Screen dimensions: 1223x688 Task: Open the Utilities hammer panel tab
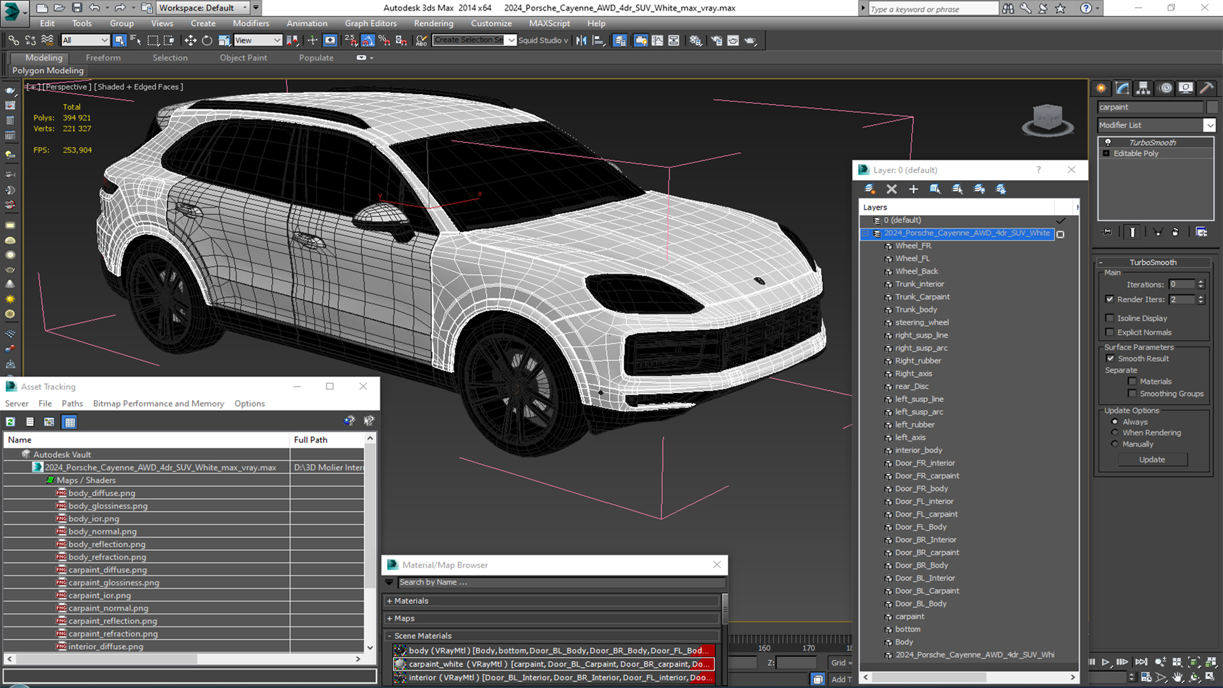coord(1206,88)
